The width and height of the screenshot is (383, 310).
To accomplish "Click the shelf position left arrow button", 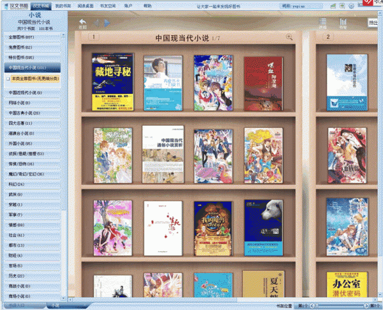I will pos(312,306).
